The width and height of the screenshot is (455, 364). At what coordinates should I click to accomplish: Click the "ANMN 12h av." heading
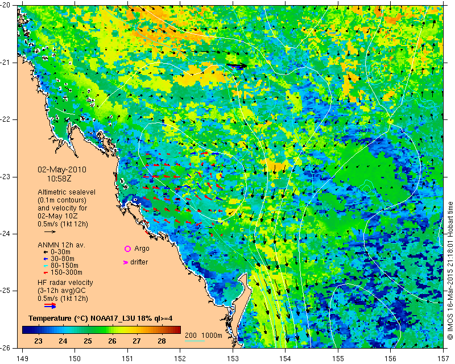pyautogui.click(x=61, y=245)
